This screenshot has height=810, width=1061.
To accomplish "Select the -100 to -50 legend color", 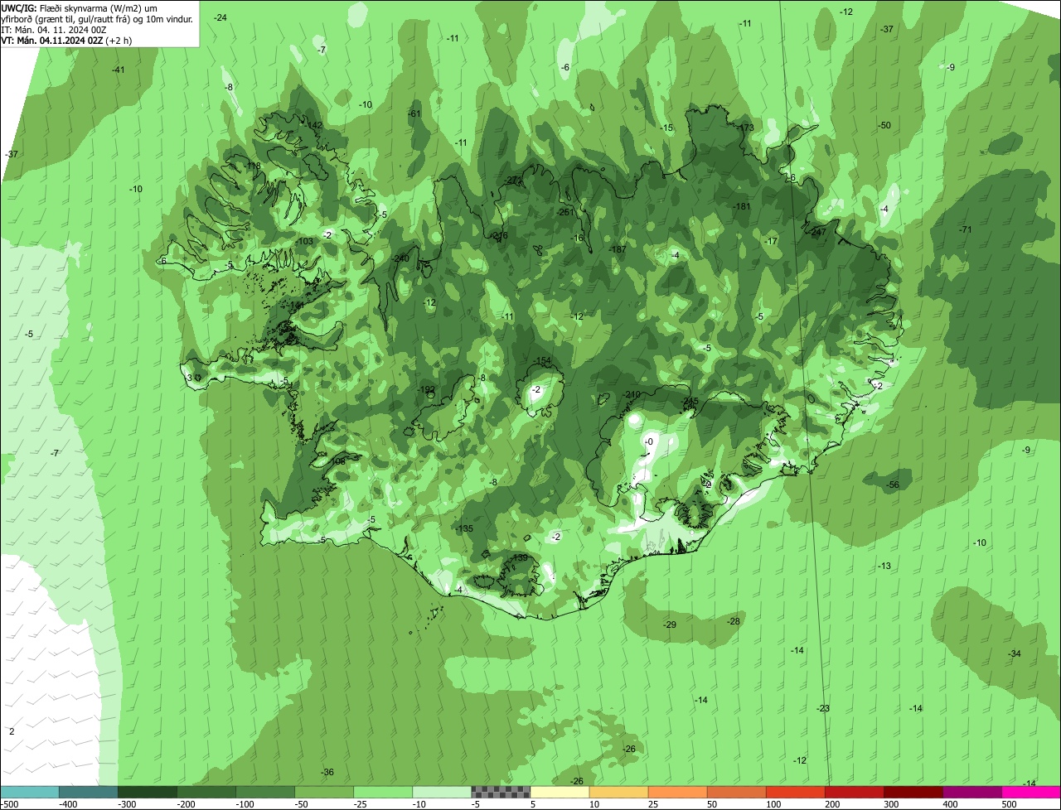I will [x=265, y=792].
